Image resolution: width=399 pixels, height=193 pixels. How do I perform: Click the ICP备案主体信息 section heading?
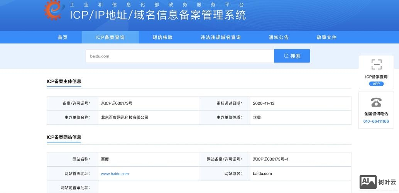pos(64,81)
